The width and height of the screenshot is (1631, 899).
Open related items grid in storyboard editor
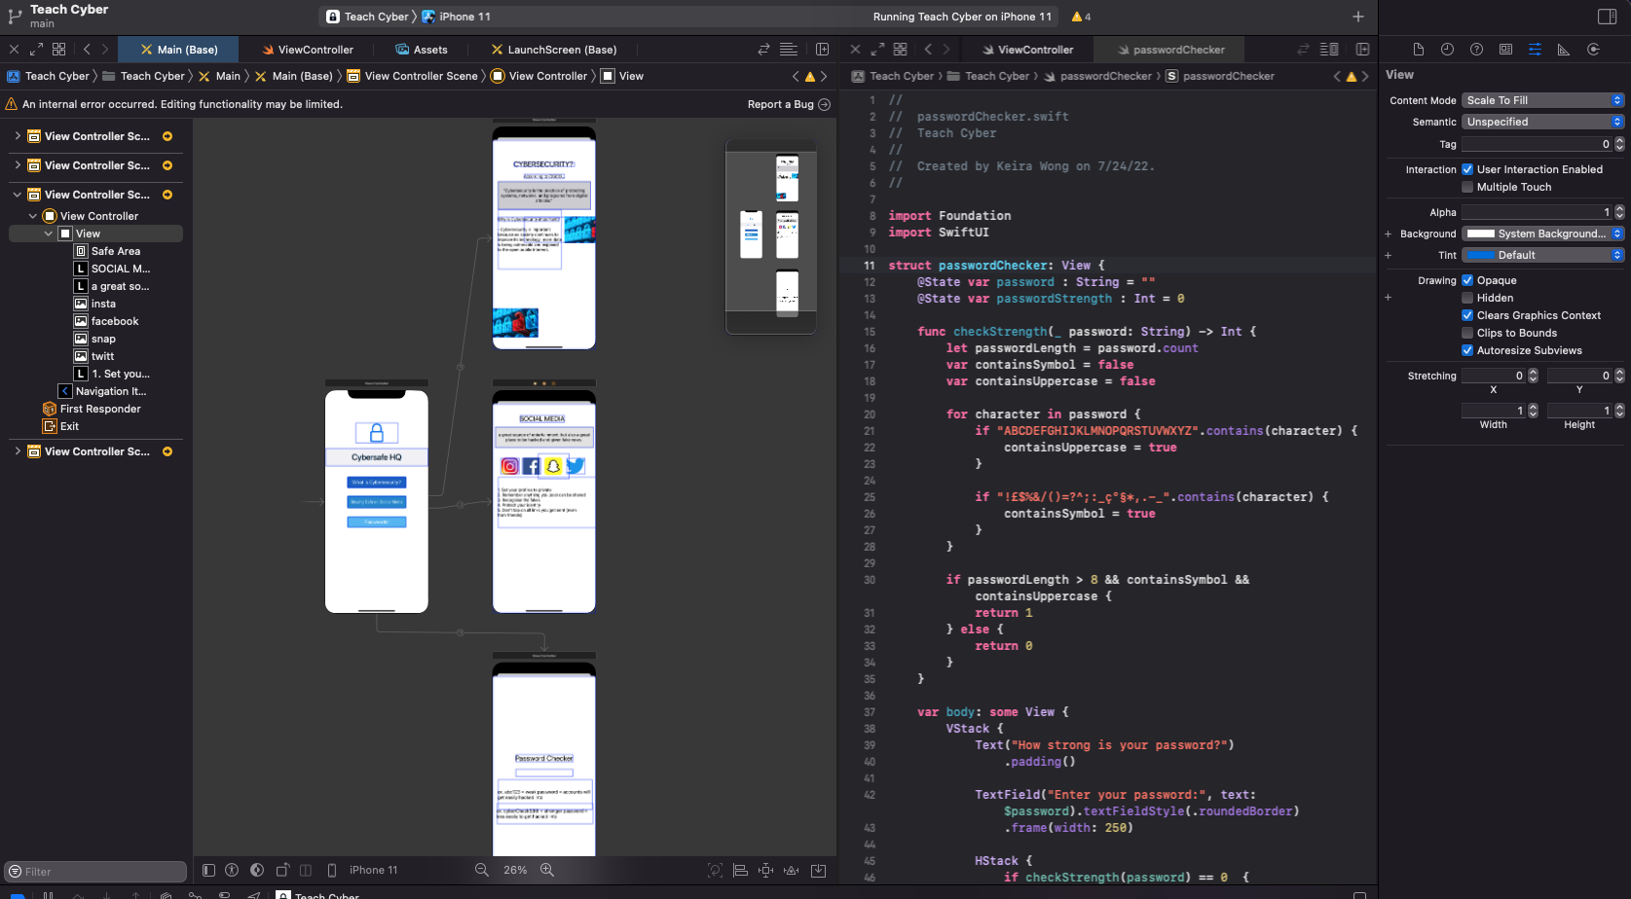tap(58, 50)
